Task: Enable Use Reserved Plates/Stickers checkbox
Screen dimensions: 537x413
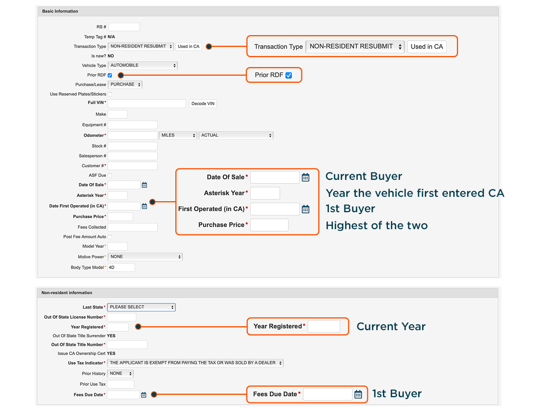Action: (x=110, y=94)
